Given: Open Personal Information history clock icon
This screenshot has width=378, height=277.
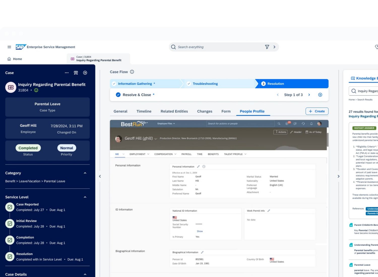Looking at the screenshot, I should 204,166.
